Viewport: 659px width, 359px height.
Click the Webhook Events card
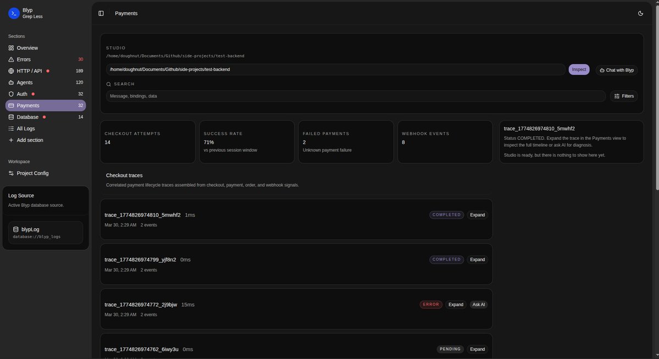point(445,142)
